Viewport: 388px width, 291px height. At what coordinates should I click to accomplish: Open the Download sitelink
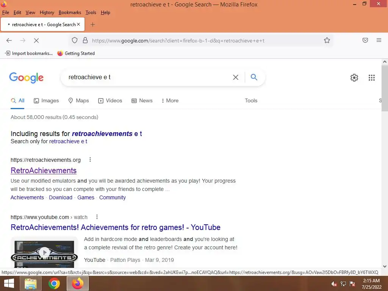[x=61, y=197]
